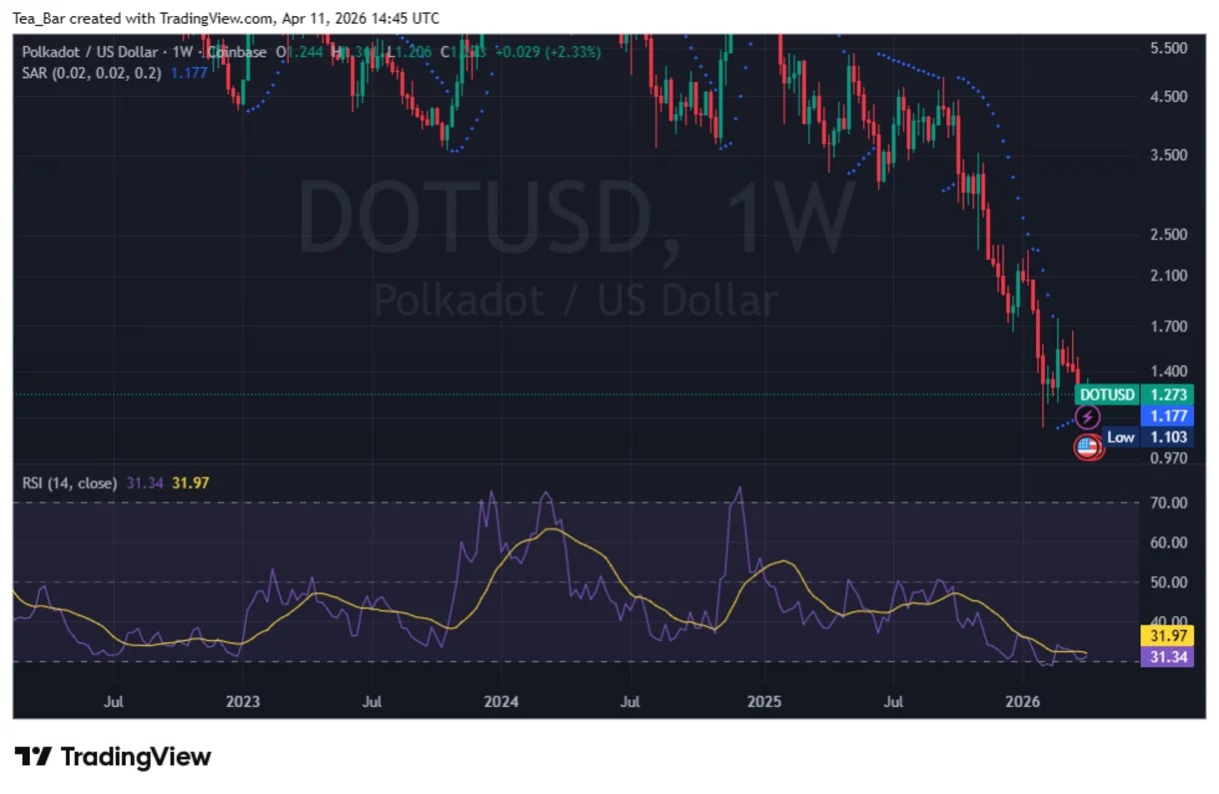1219x794 pixels.
Task: Click the purple lightning bolt icon near the price scale
Action: click(x=1087, y=416)
